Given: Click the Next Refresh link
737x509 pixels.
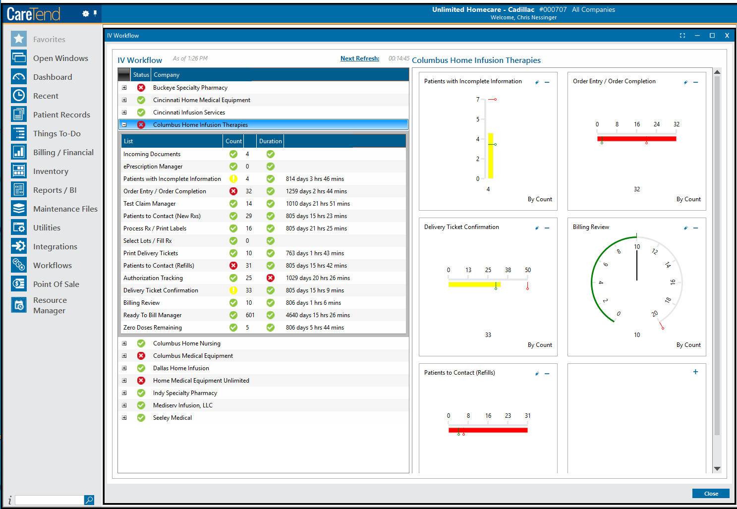Looking at the screenshot, I should [360, 58].
